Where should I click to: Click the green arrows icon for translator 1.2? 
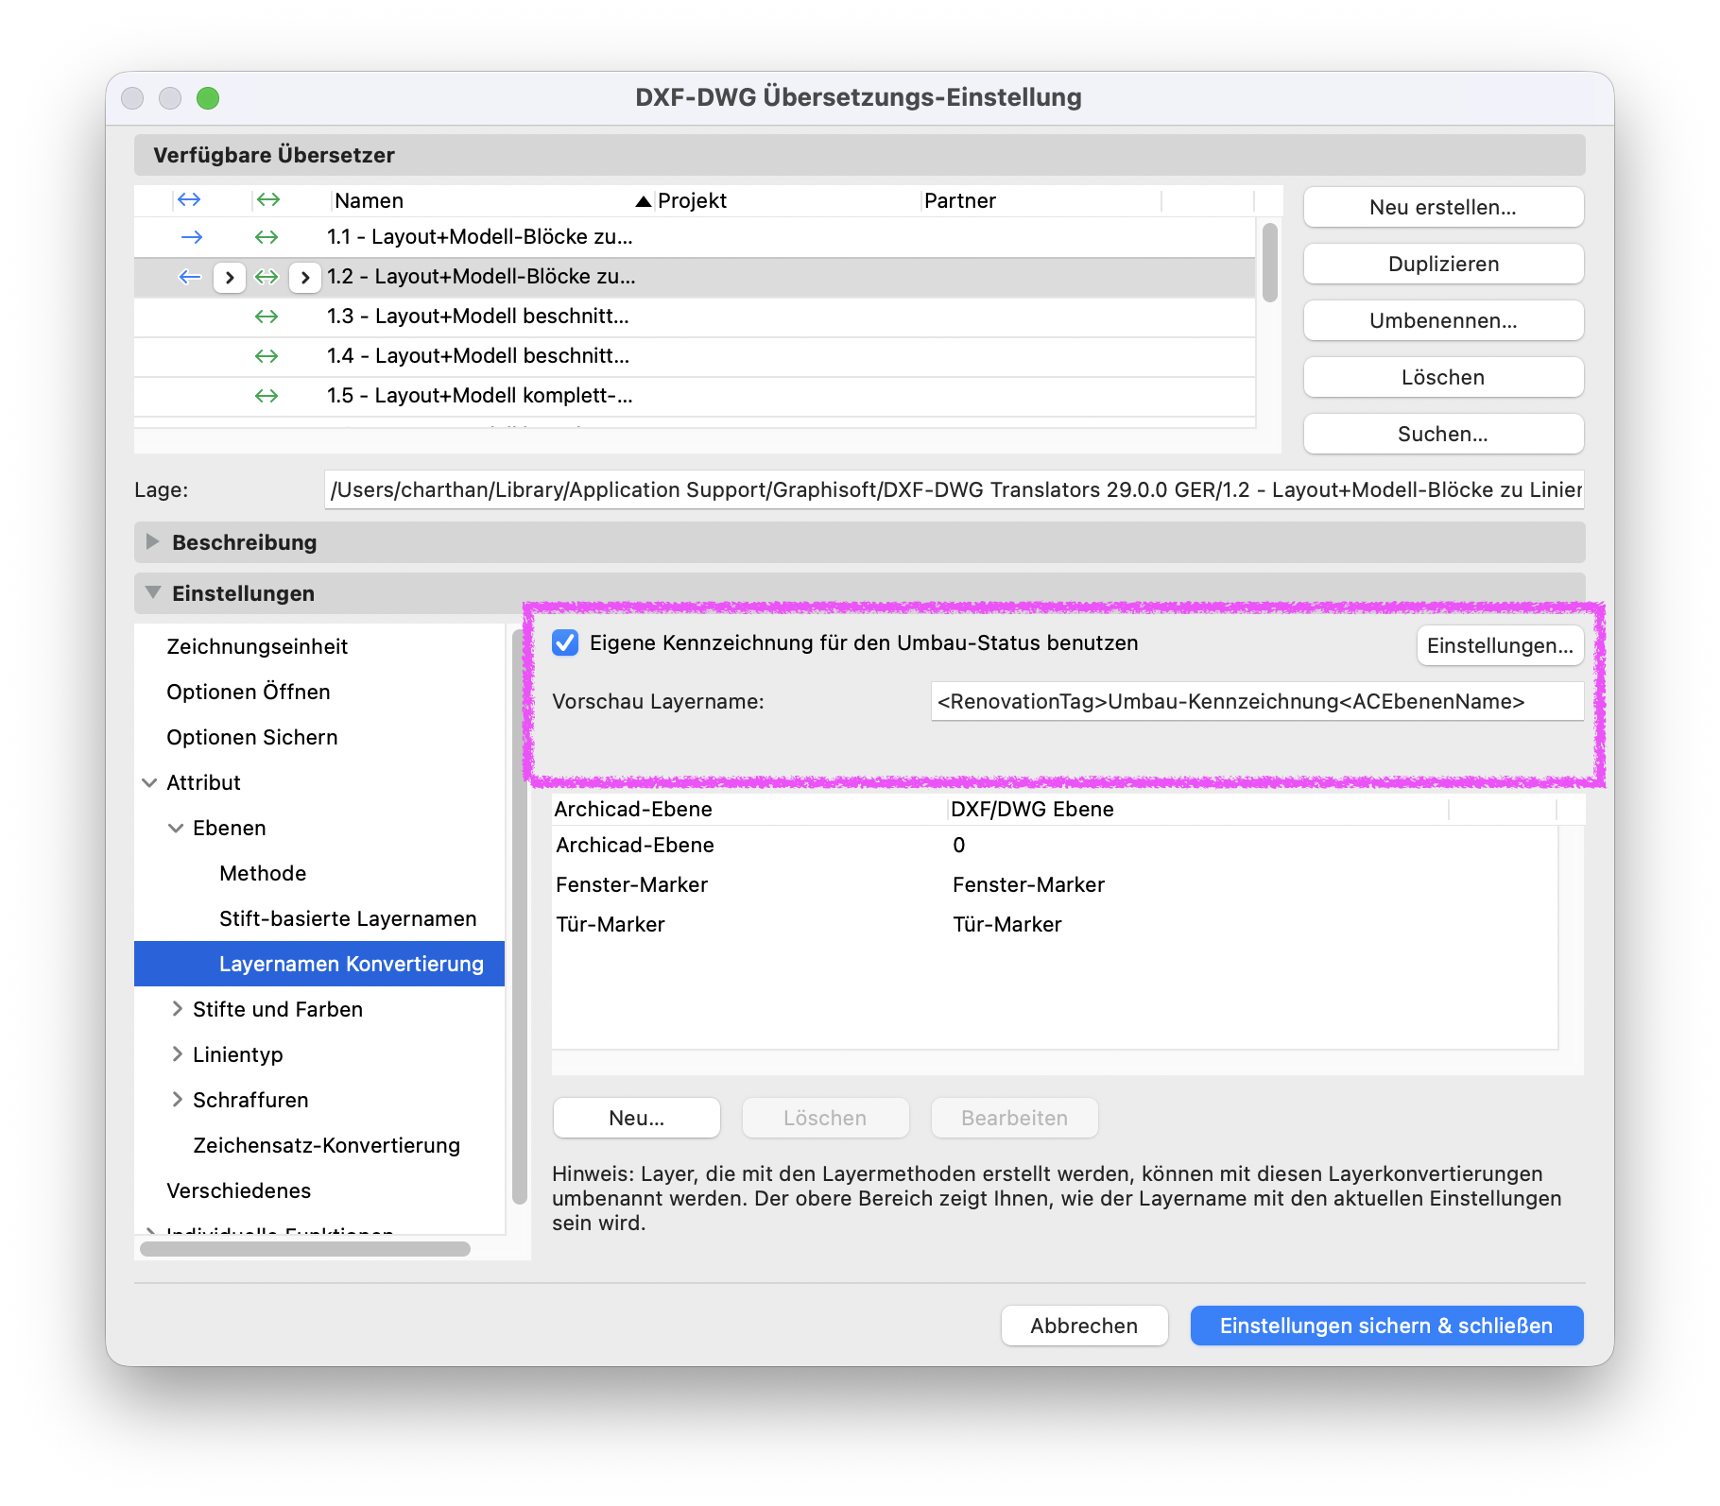pos(267,277)
